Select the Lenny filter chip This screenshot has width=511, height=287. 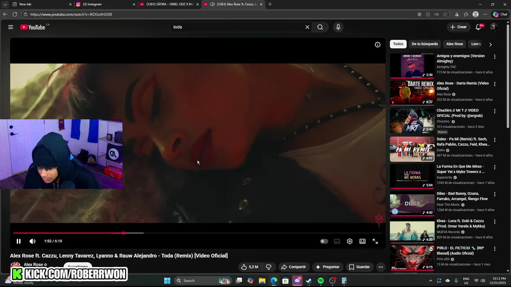(476, 44)
